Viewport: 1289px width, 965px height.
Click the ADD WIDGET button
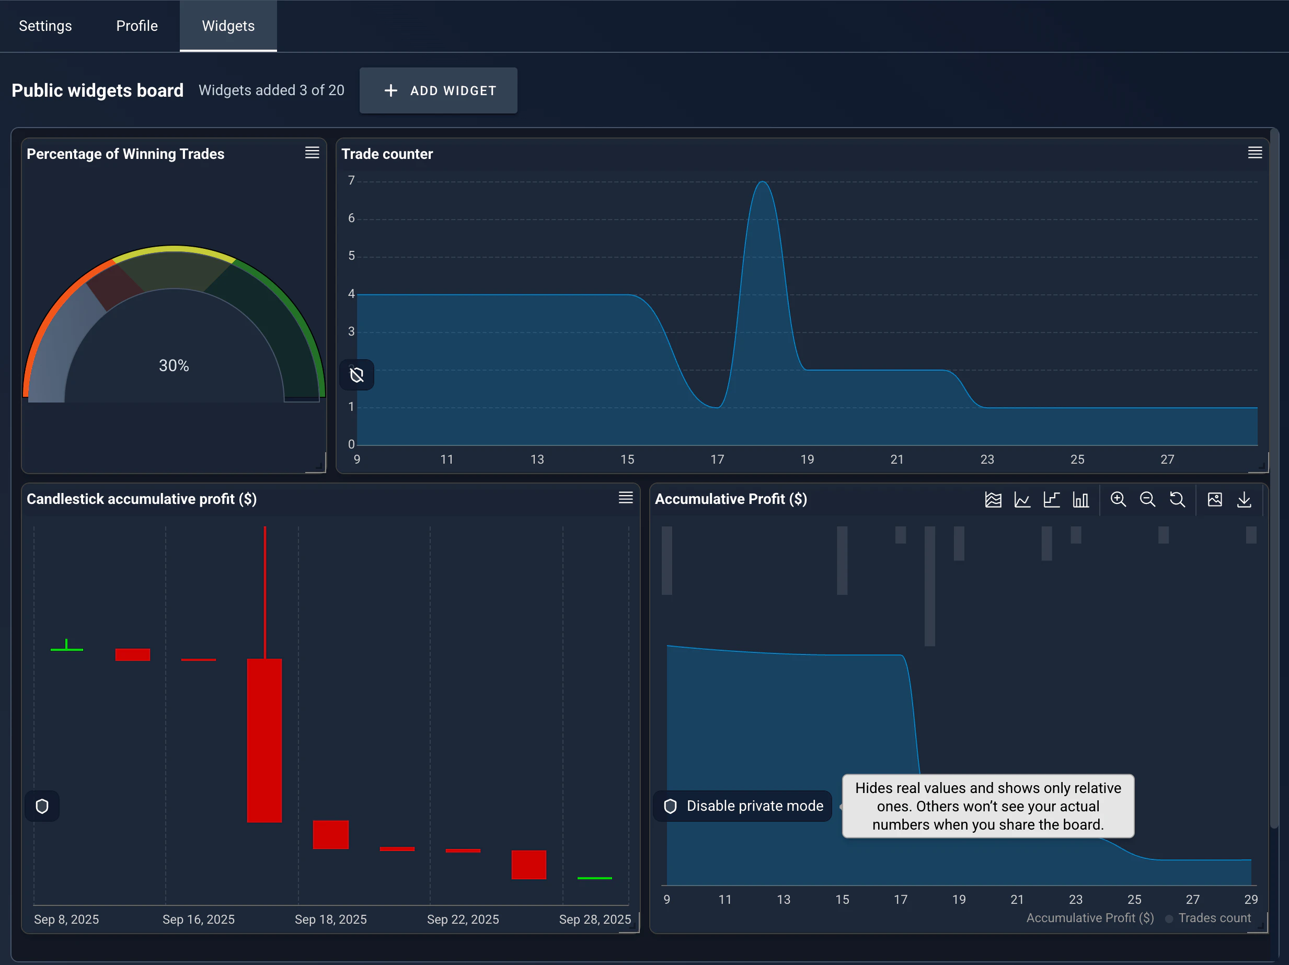click(438, 90)
